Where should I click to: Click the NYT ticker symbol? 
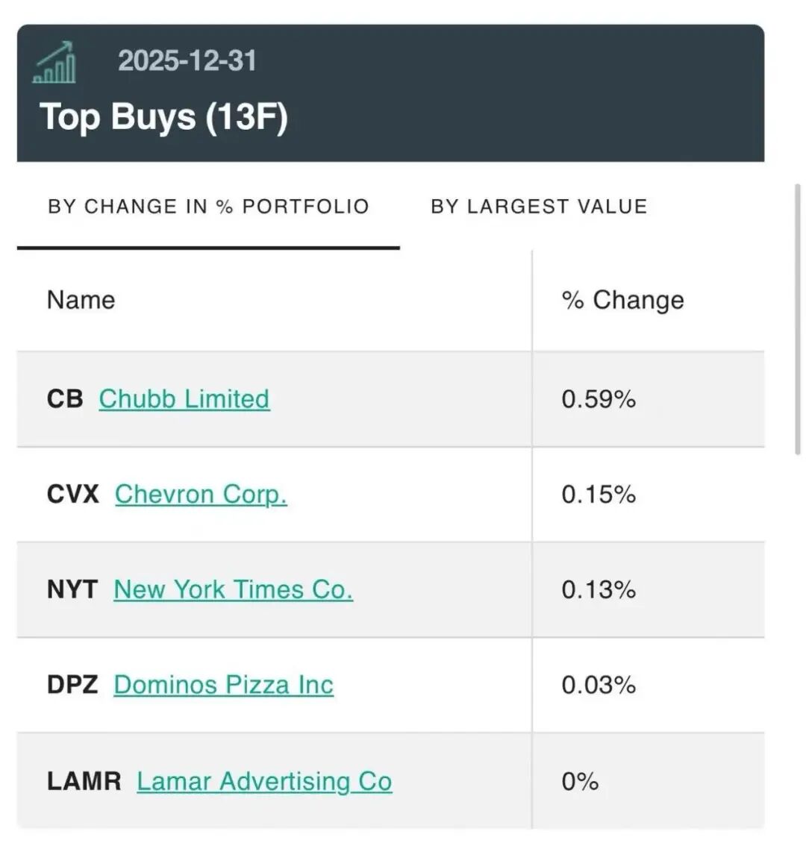[x=72, y=589]
